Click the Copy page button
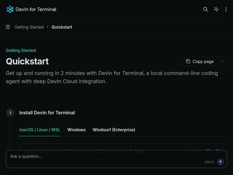This screenshot has height=175, width=233. pyautogui.click(x=200, y=61)
